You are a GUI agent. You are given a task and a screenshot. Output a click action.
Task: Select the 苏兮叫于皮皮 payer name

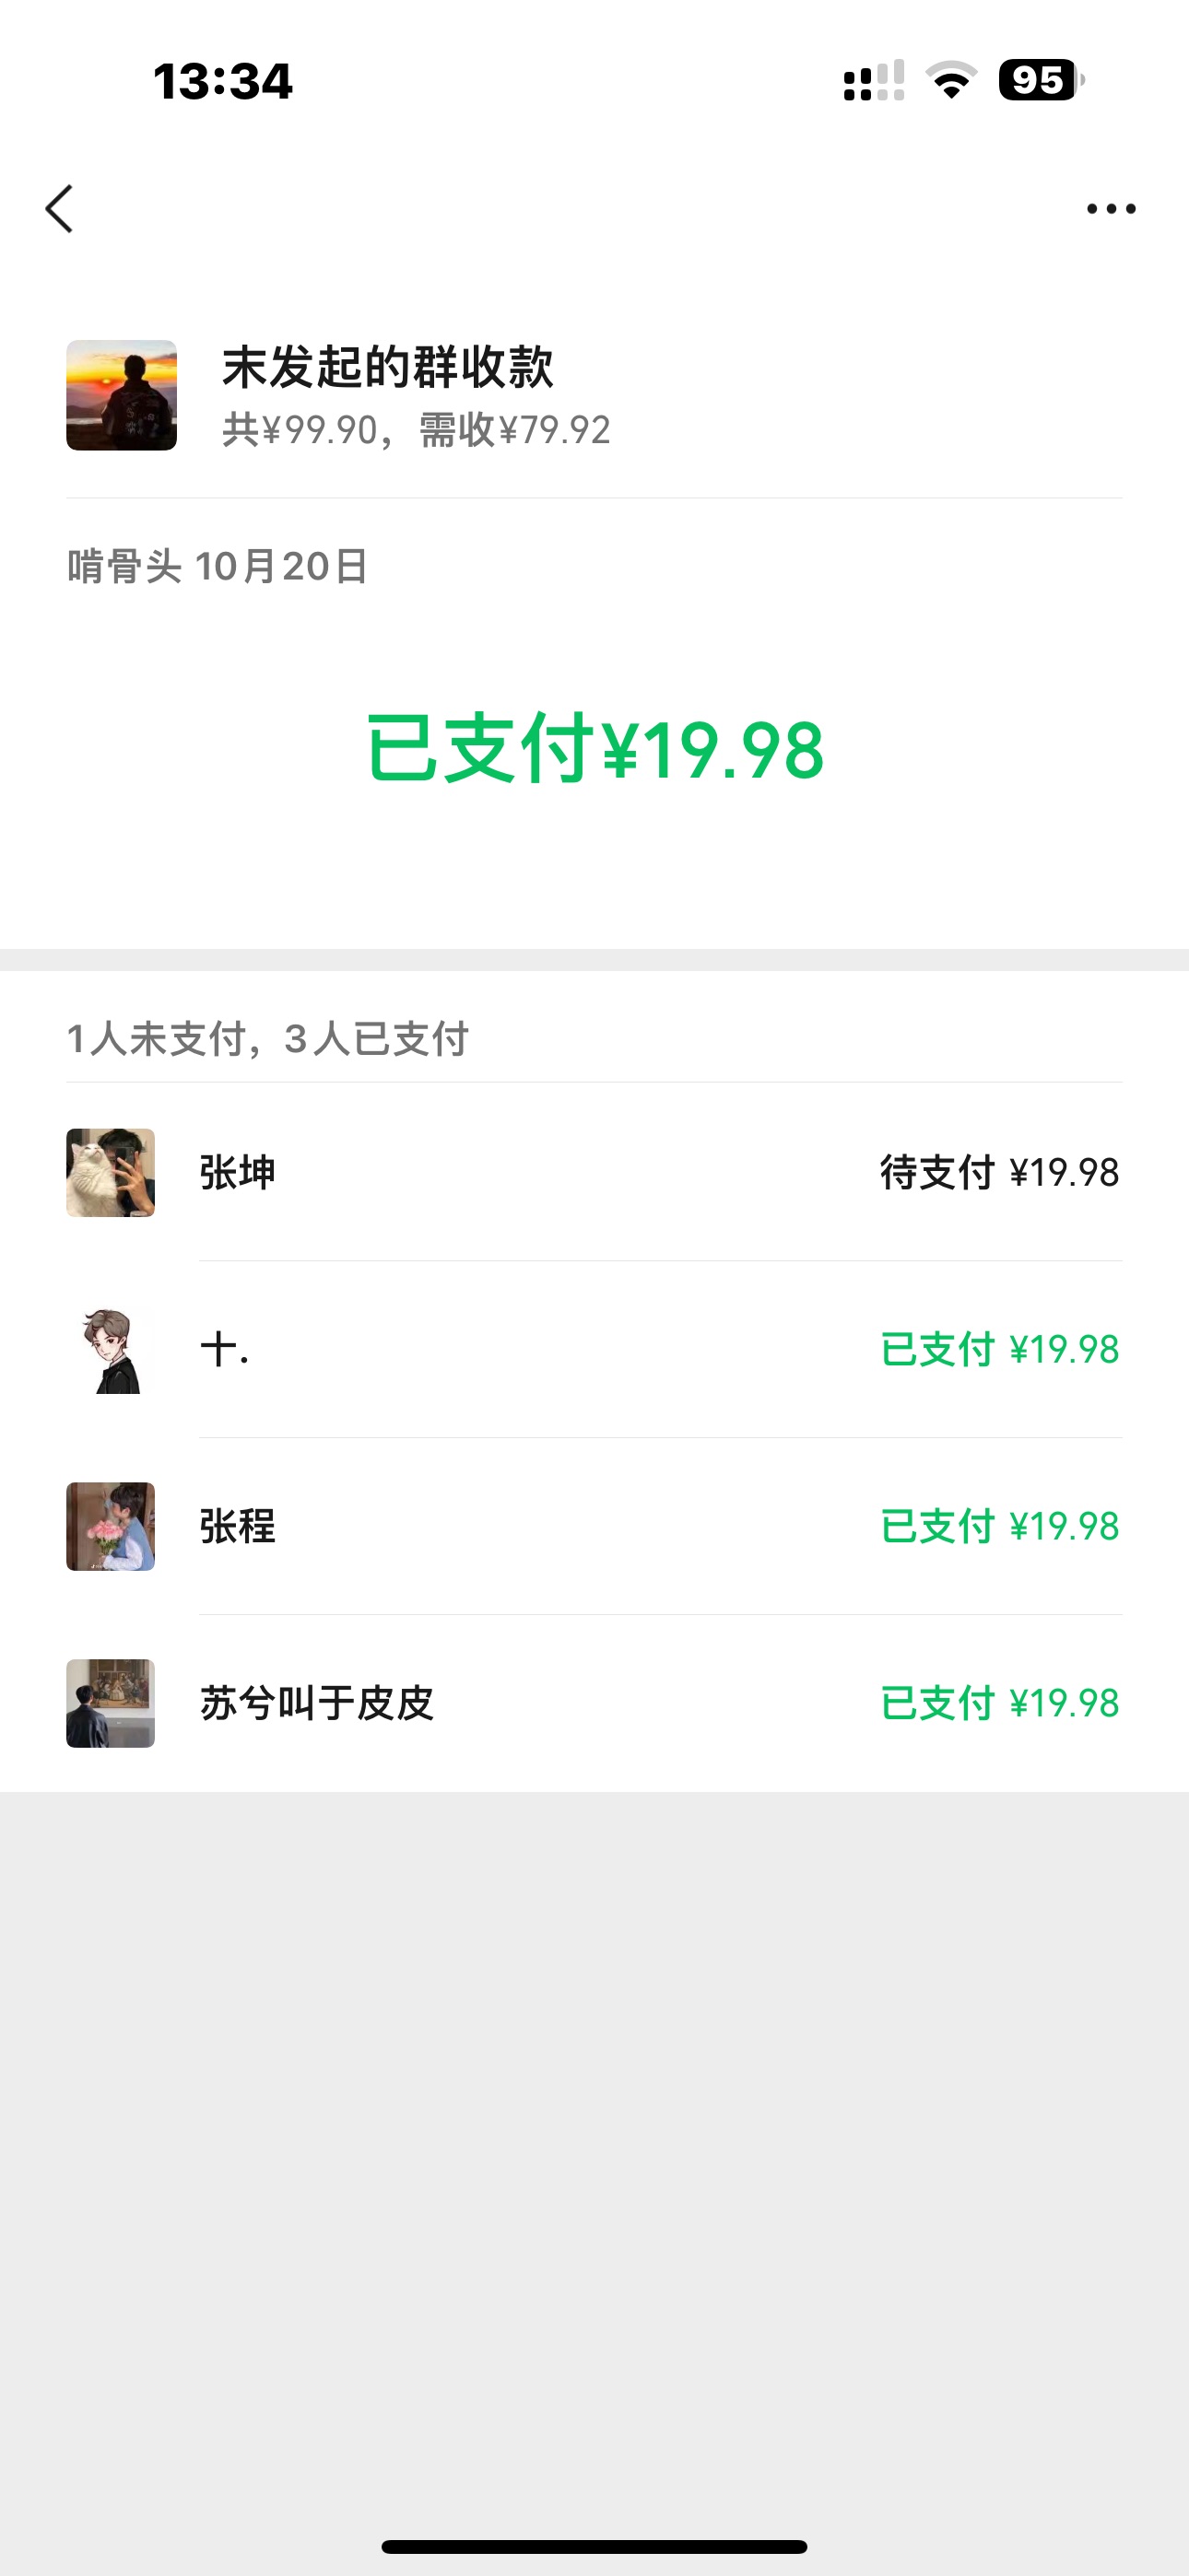(x=316, y=1703)
